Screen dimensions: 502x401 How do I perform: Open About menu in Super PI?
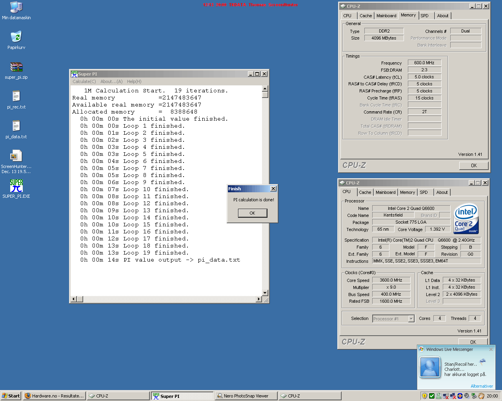(x=111, y=81)
